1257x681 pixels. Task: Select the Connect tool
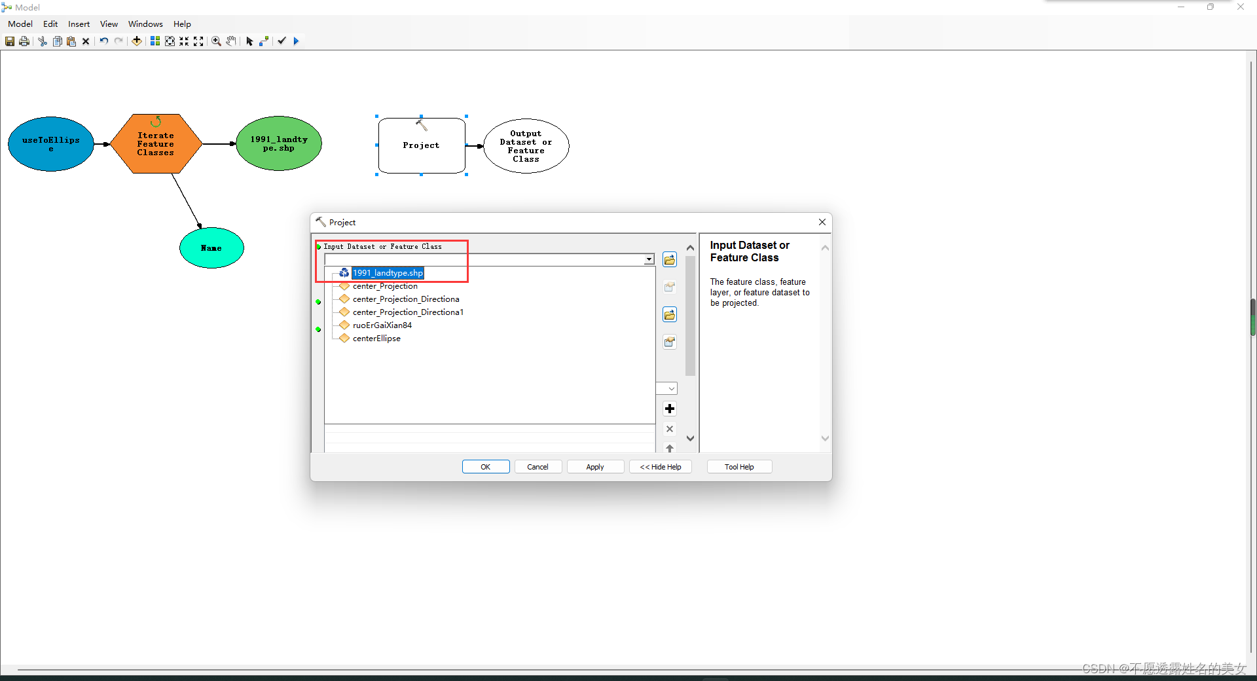[x=263, y=41]
